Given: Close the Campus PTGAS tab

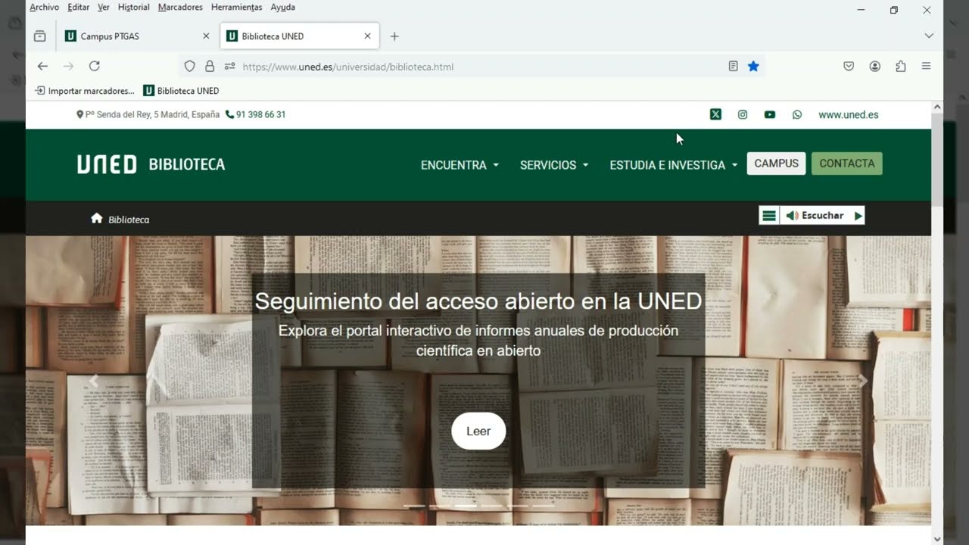Looking at the screenshot, I should click(206, 36).
